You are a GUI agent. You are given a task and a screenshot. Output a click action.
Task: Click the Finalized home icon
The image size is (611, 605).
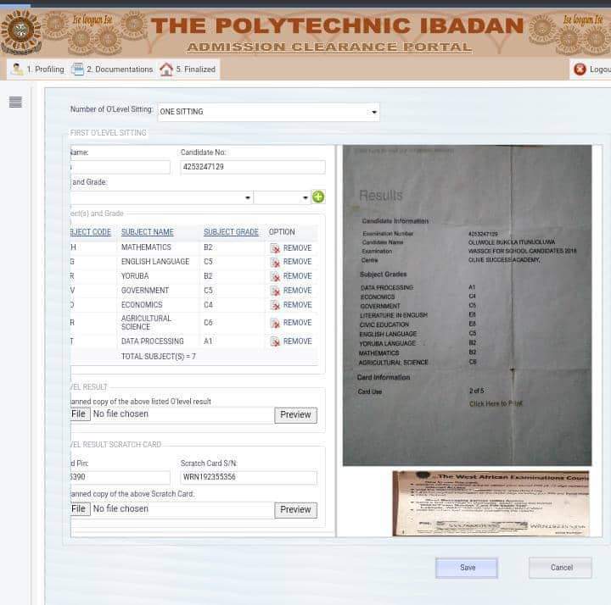166,69
